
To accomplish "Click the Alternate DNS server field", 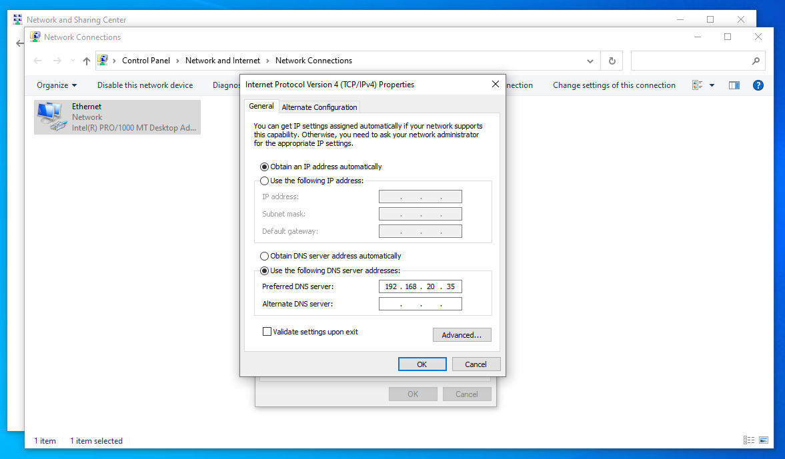I will point(420,304).
